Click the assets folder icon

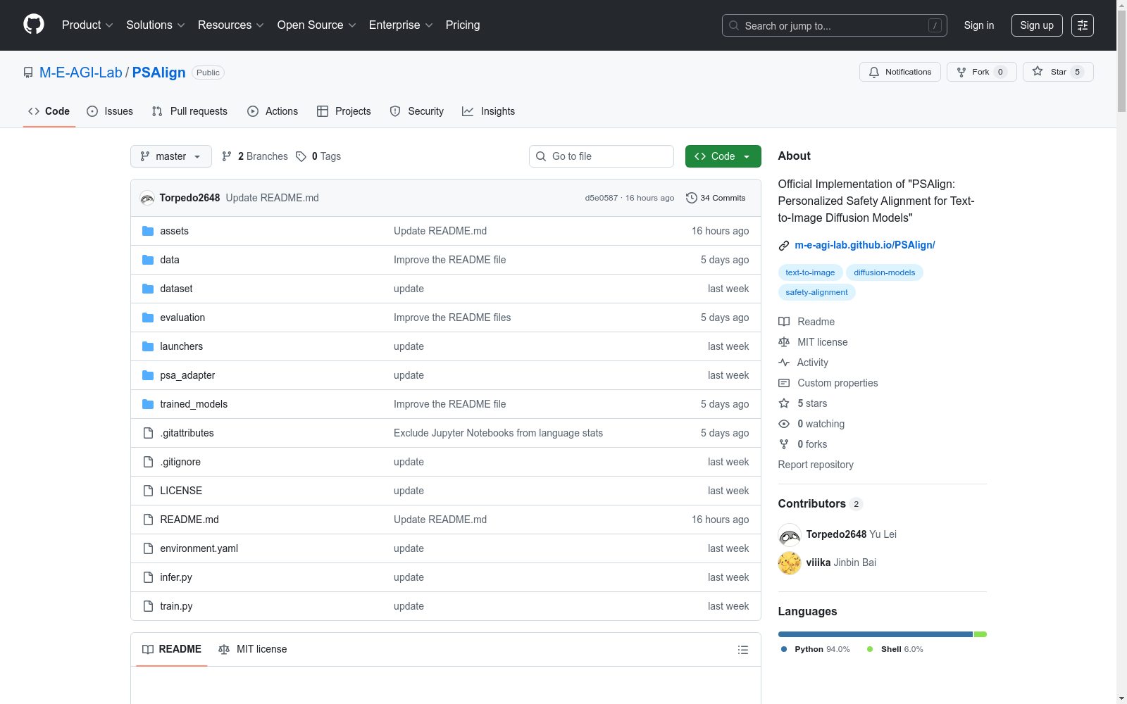click(x=148, y=231)
